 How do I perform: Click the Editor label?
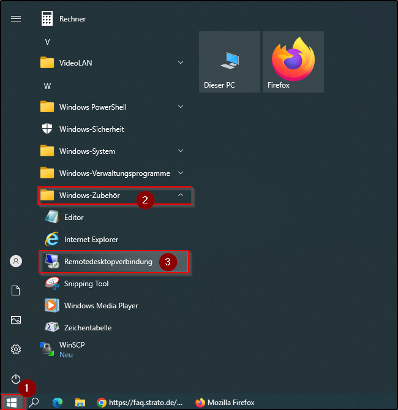[74, 218]
